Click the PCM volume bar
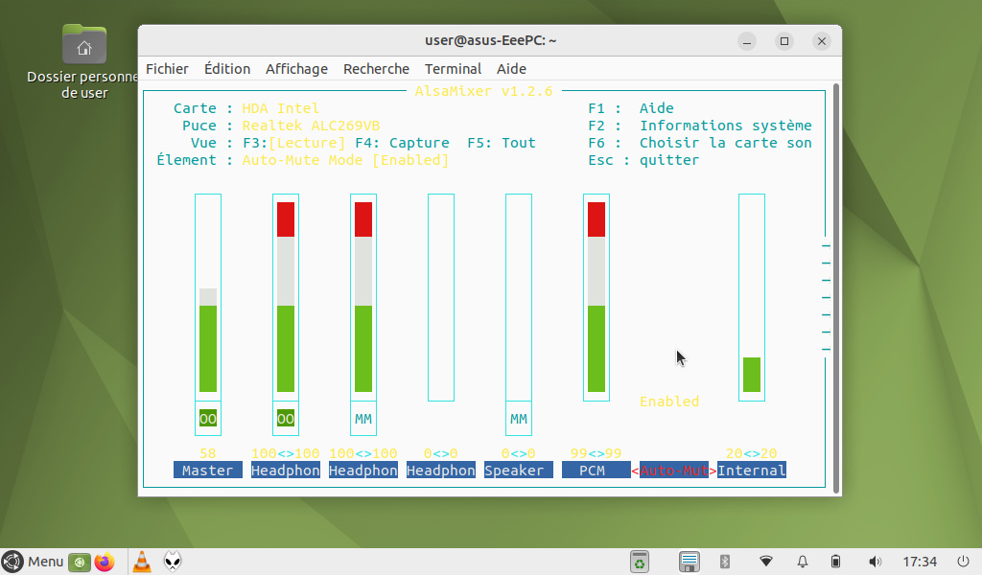Viewport: 982px width, 575px height. [x=596, y=297]
